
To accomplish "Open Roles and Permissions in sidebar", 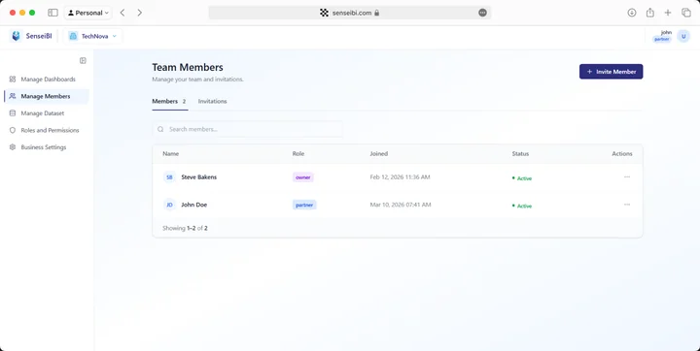I will (47, 130).
